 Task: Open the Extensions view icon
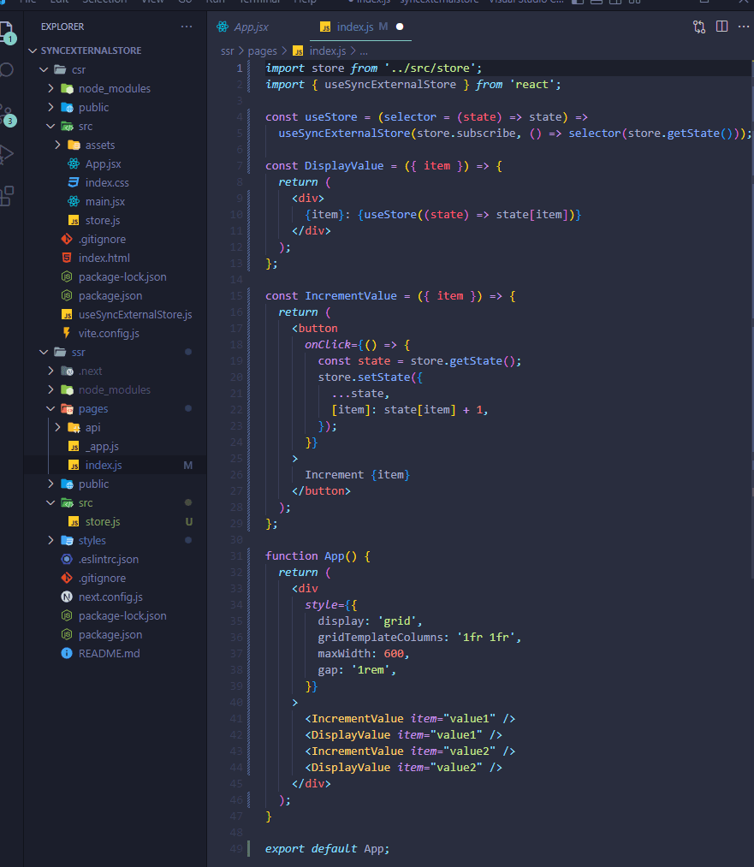[x=7, y=195]
